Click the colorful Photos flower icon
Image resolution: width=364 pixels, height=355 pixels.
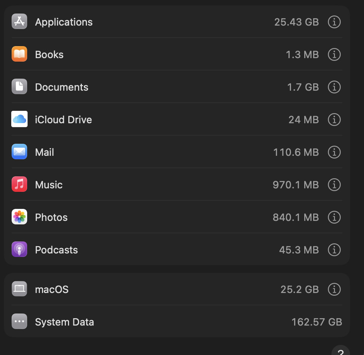[19, 217]
